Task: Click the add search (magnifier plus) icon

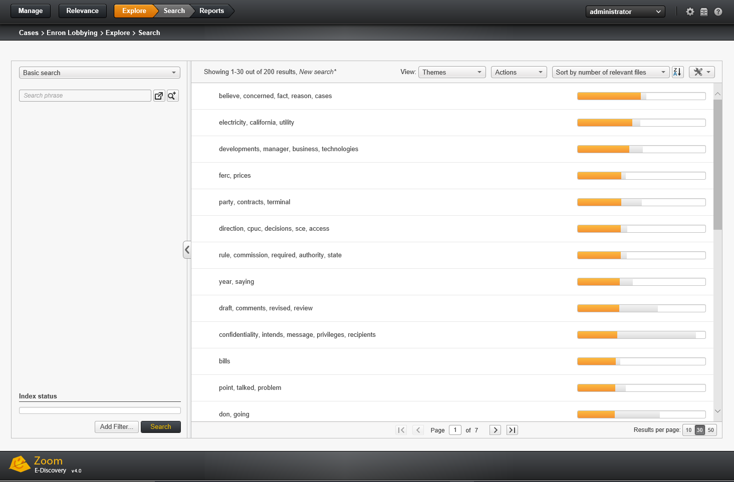Action: pyautogui.click(x=172, y=95)
